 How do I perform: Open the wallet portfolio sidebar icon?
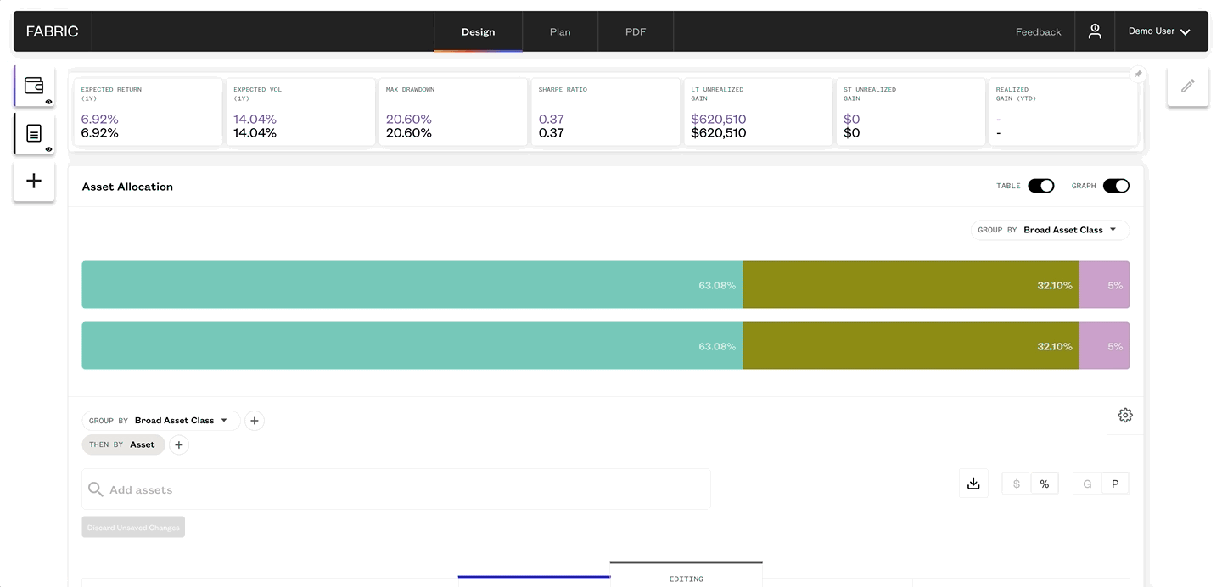(x=34, y=85)
